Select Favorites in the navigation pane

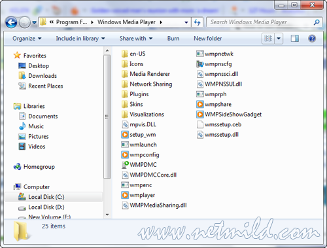click(30, 56)
